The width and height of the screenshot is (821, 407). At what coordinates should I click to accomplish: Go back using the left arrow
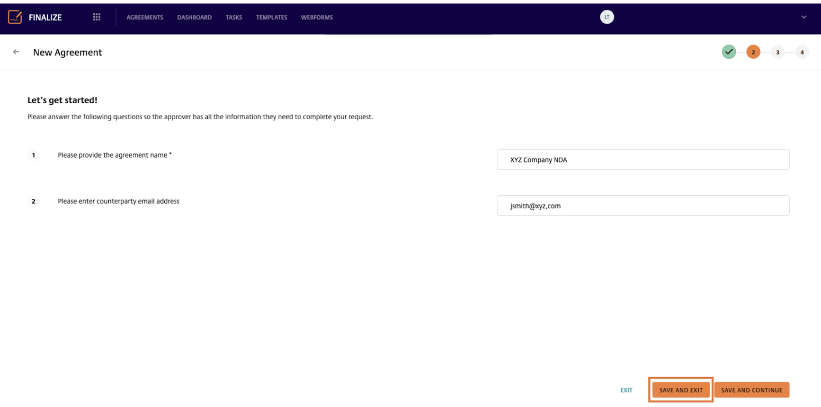pyautogui.click(x=16, y=52)
